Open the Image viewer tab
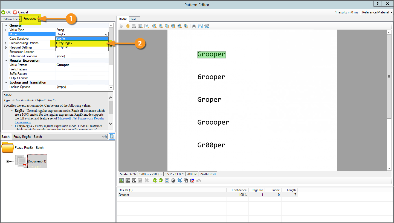Viewport: 394px width, 223px height. (x=123, y=19)
